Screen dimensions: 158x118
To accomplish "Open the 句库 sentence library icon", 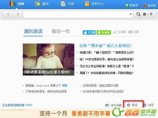I will point(63,3).
